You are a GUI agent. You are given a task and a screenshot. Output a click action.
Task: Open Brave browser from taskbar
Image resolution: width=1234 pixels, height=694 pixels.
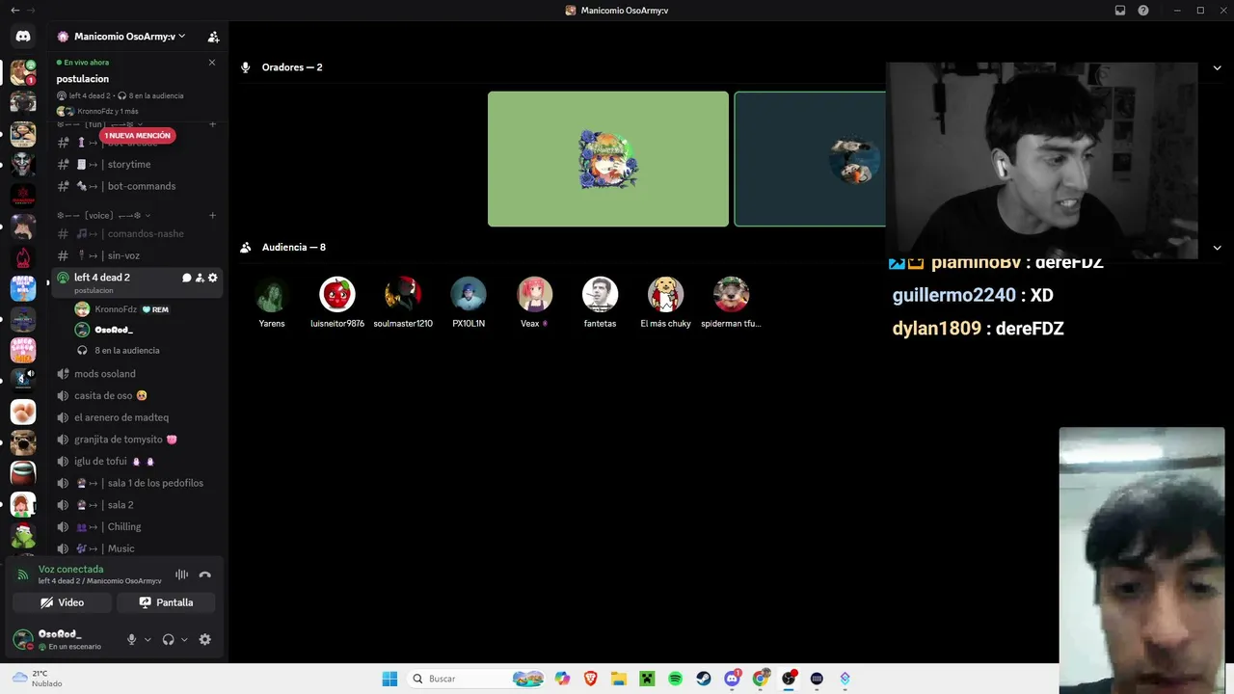tap(591, 679)
